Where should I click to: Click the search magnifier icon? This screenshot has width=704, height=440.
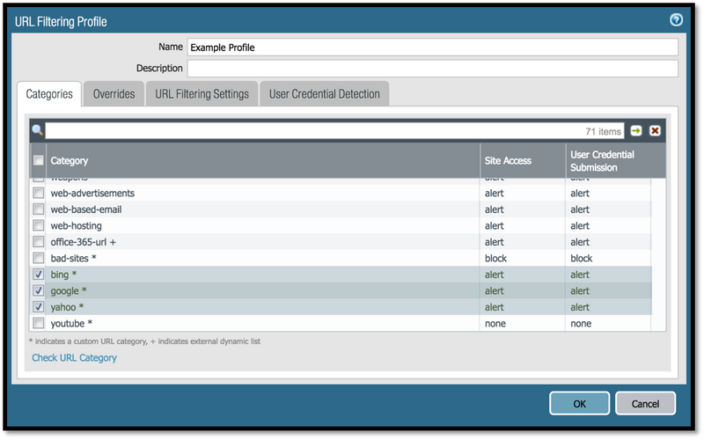[37, 130]
